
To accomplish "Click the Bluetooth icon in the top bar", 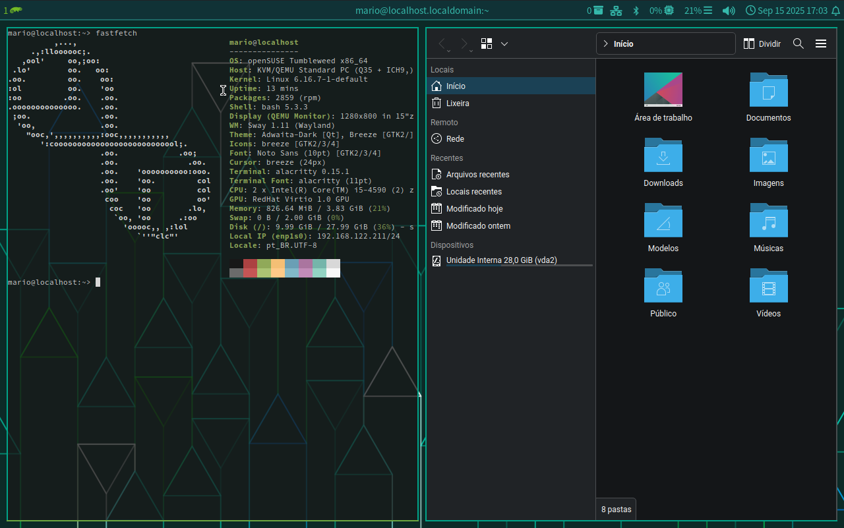I will tap(636, 11).
